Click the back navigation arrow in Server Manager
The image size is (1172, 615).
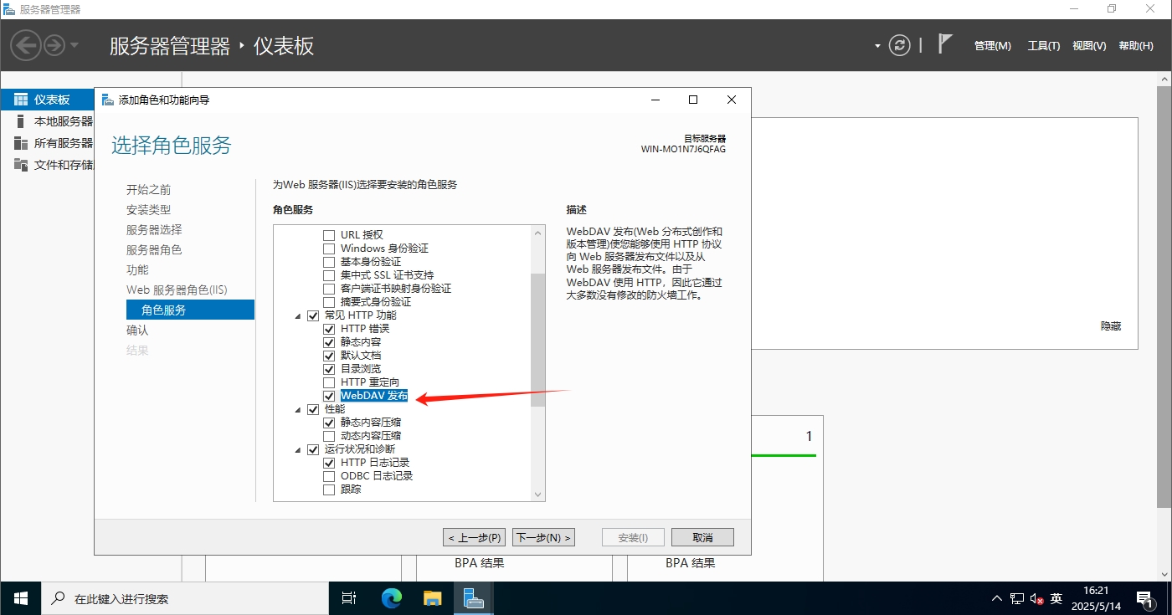(x=26, y=45)
